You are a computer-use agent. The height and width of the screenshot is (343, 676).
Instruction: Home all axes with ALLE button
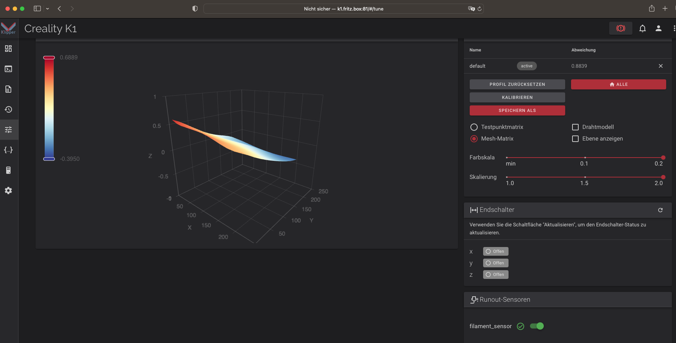pos(619,84)
